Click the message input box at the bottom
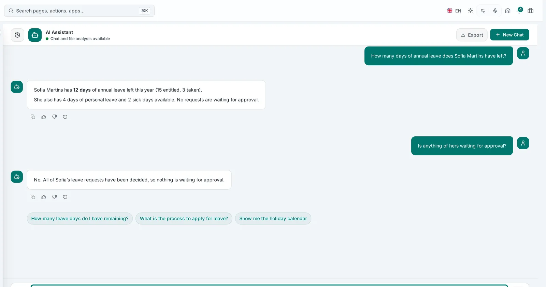This screenshot has height=287, width=546. (x=269, y=286)
